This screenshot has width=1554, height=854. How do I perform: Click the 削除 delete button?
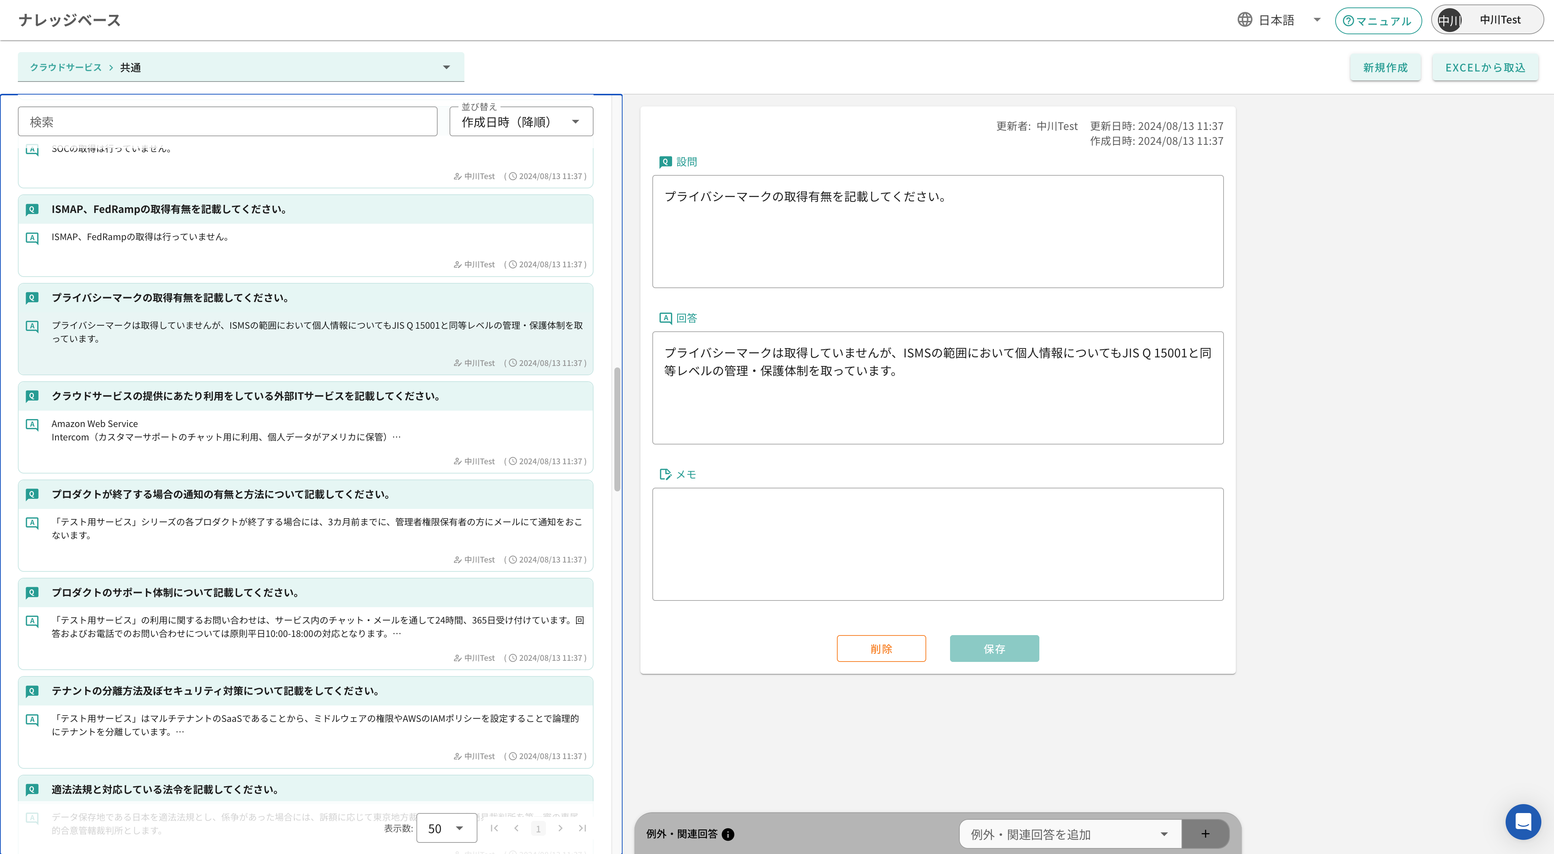coord(881,648)
